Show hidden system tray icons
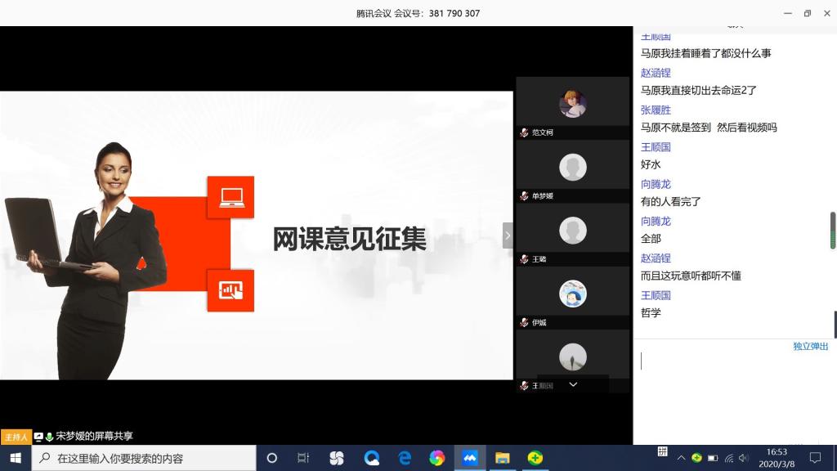The image size is (837, 471). tap(681, 458)
